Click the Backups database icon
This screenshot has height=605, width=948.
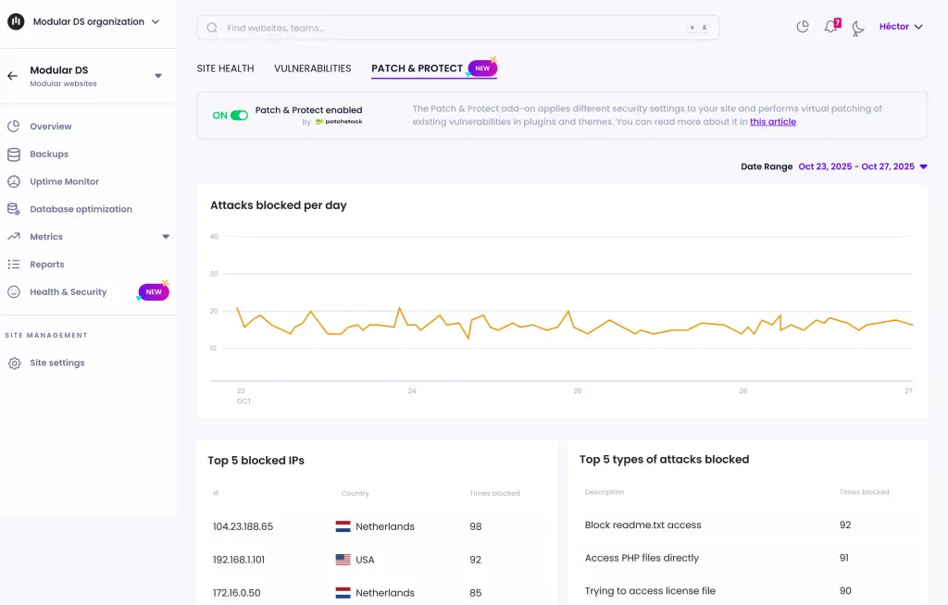tap(14, 154)
